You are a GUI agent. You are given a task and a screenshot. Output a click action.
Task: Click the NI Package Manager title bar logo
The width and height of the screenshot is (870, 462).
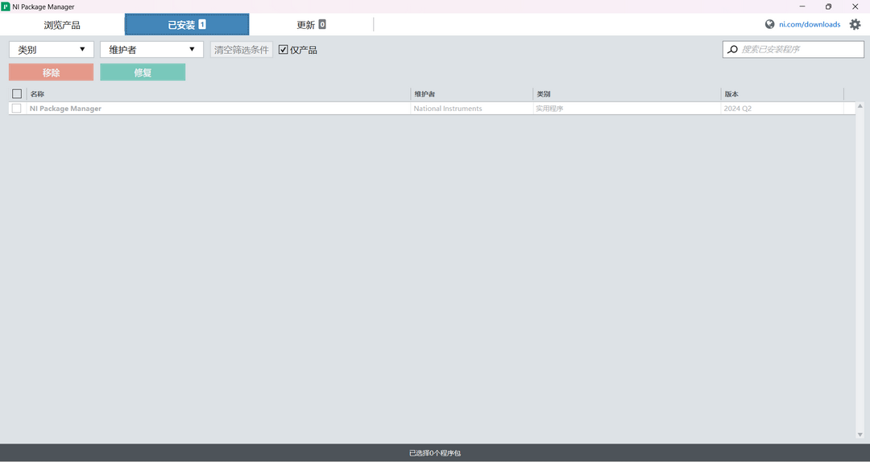(6, 6)
